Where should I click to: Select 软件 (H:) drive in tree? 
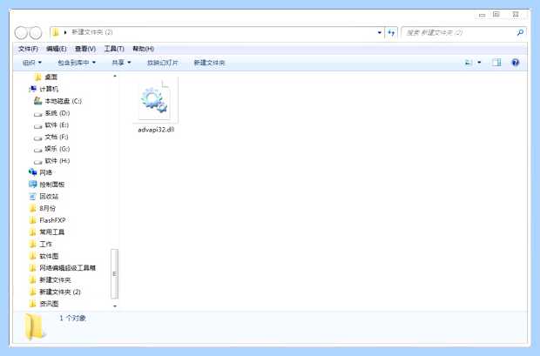[x=57, y=160]
